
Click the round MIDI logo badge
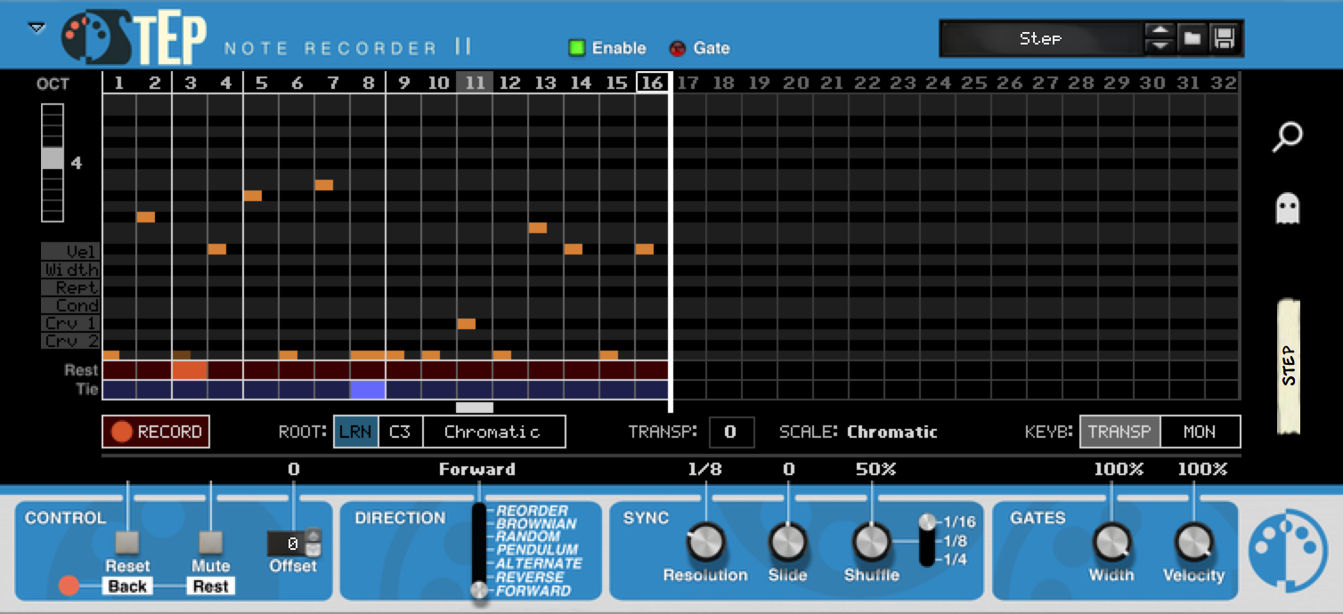(x=1286, y=552)
